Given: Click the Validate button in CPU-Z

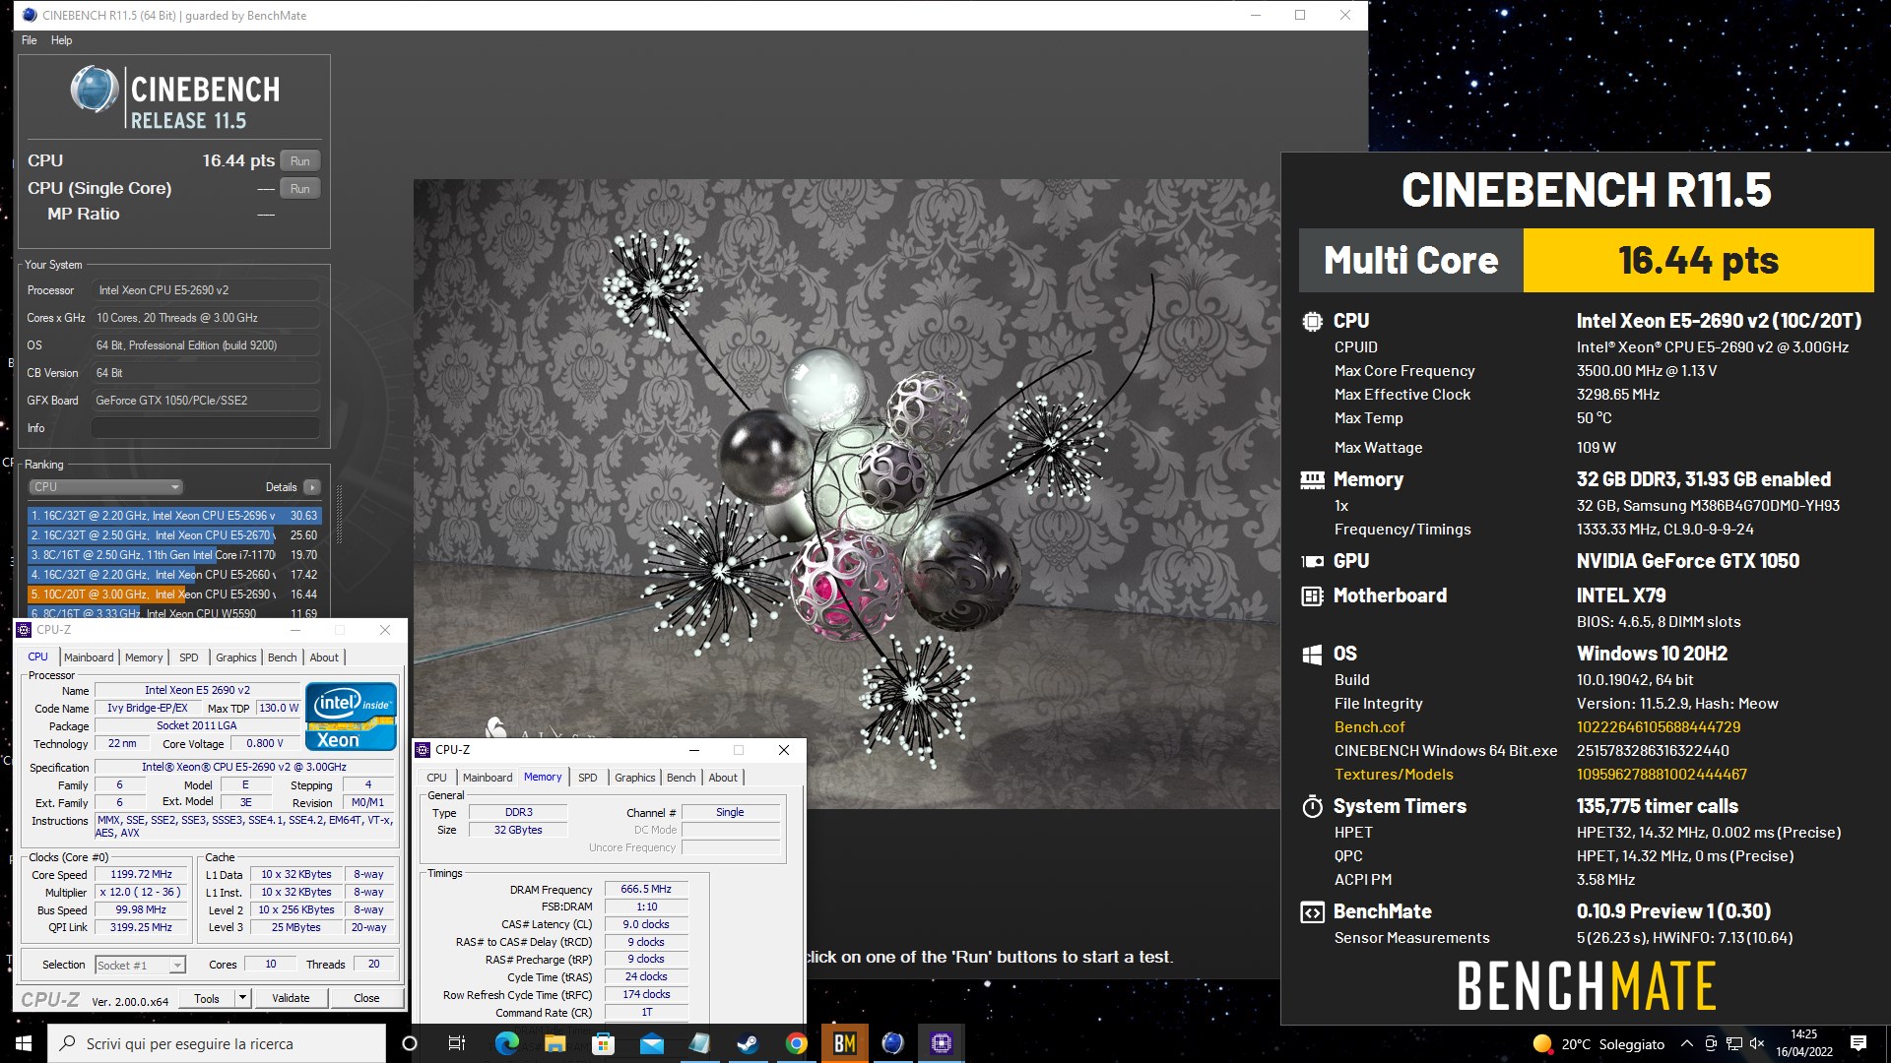Looking at the screenshot, I should tap(291, 998).
